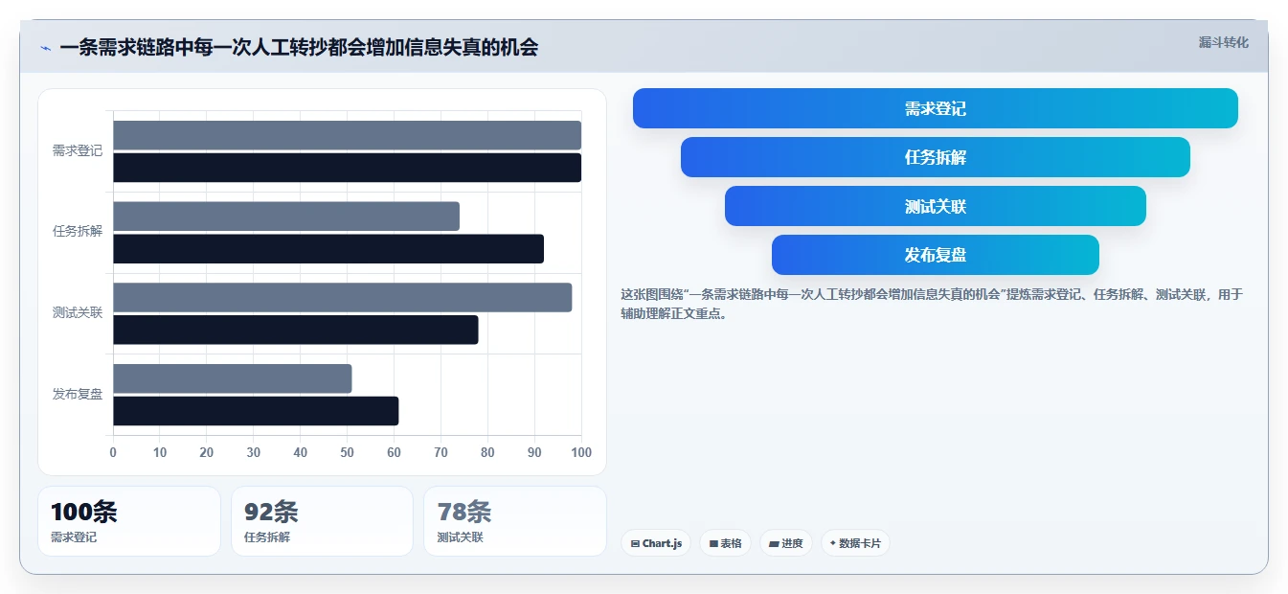Click the card title 一条需求链路中每一次人工转抄…
1288x594 pixels.
[x=299, y=48]
